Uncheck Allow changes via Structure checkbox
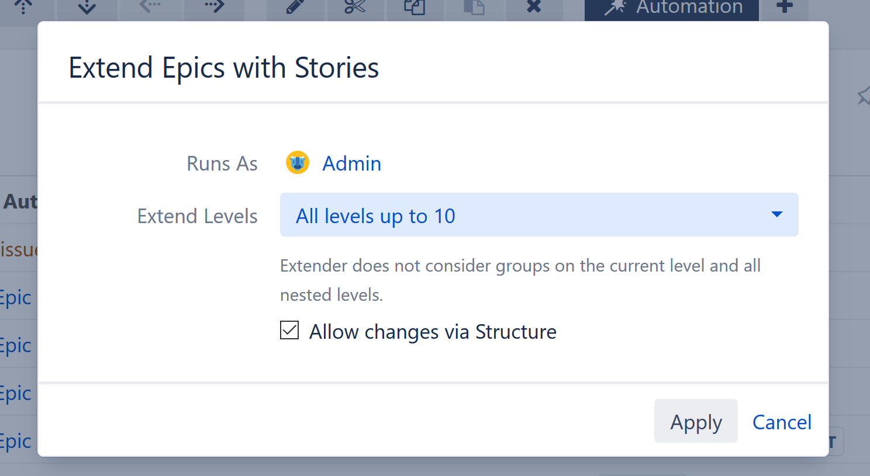 click(x=289, y=331)
